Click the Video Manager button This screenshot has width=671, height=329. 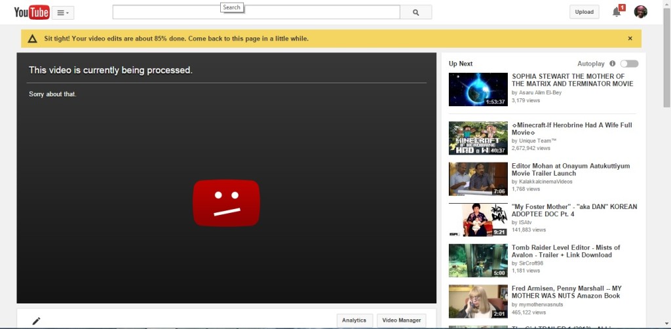point(402,320)
